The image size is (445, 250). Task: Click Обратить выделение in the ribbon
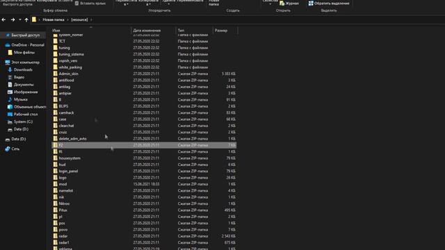329,3
